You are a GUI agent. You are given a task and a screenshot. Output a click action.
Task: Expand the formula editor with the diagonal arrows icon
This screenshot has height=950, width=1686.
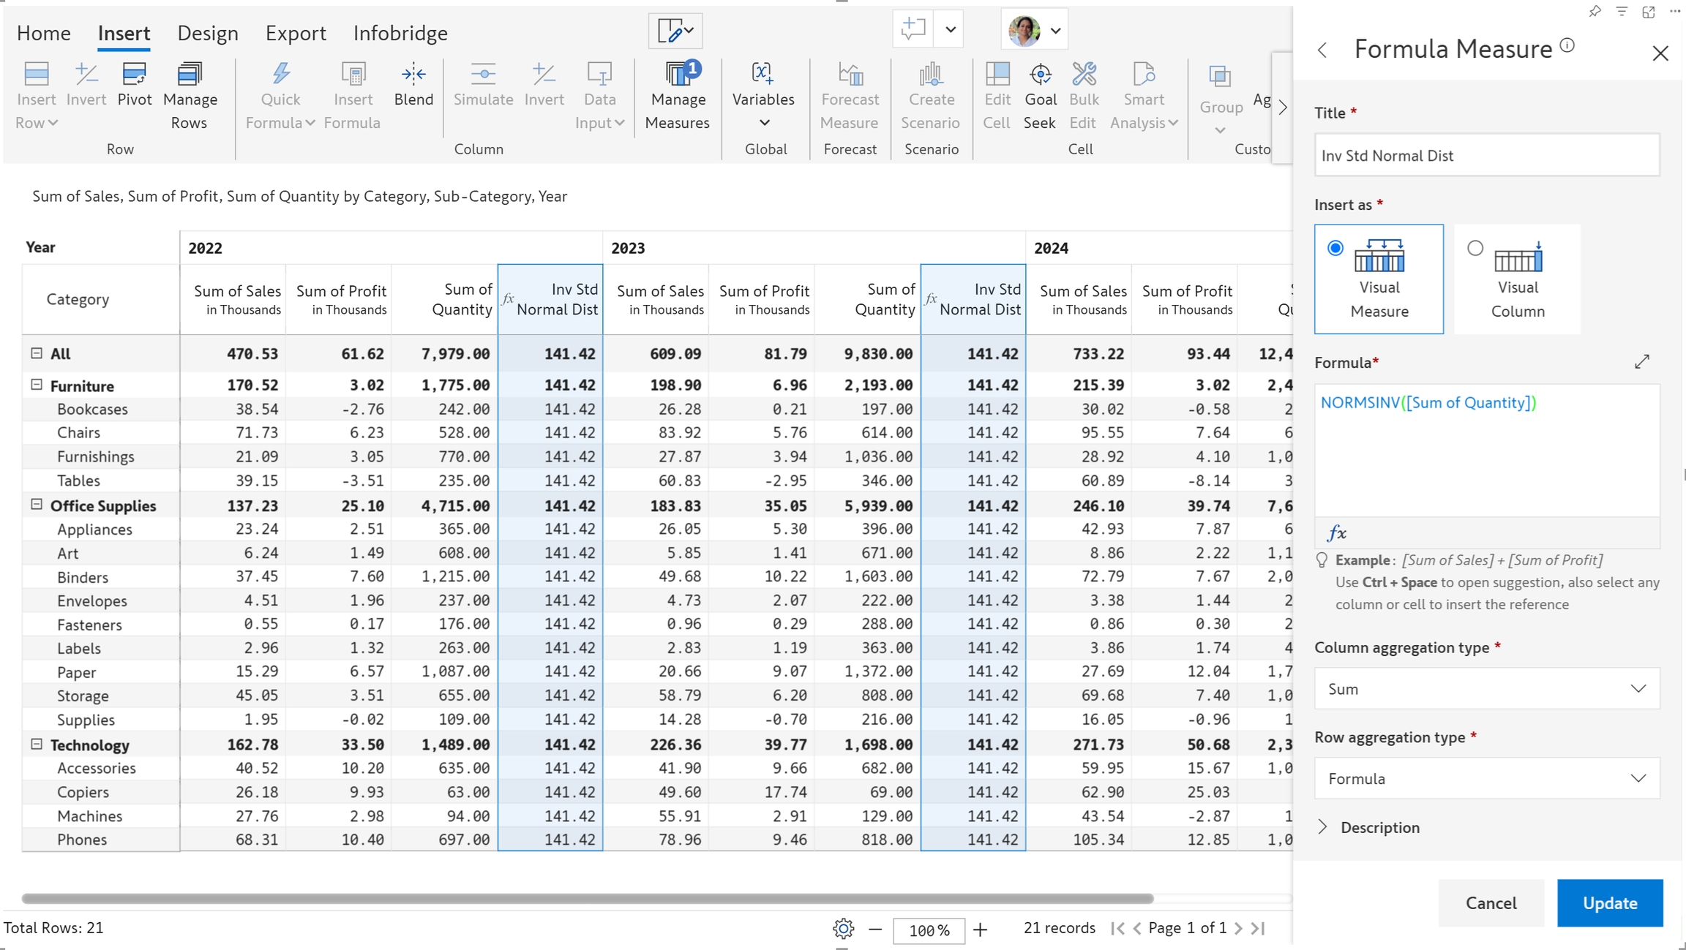(1642, 361)
